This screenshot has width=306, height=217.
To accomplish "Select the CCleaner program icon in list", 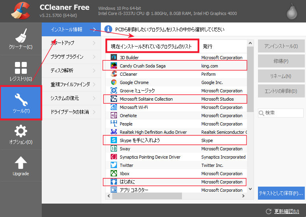I will tap(114, 74).
